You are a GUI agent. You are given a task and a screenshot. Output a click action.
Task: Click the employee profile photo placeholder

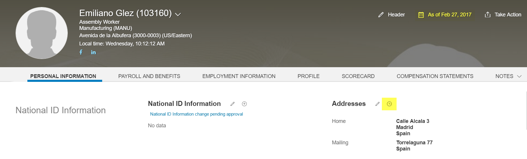pyautogui.click(x=42, y=33)
